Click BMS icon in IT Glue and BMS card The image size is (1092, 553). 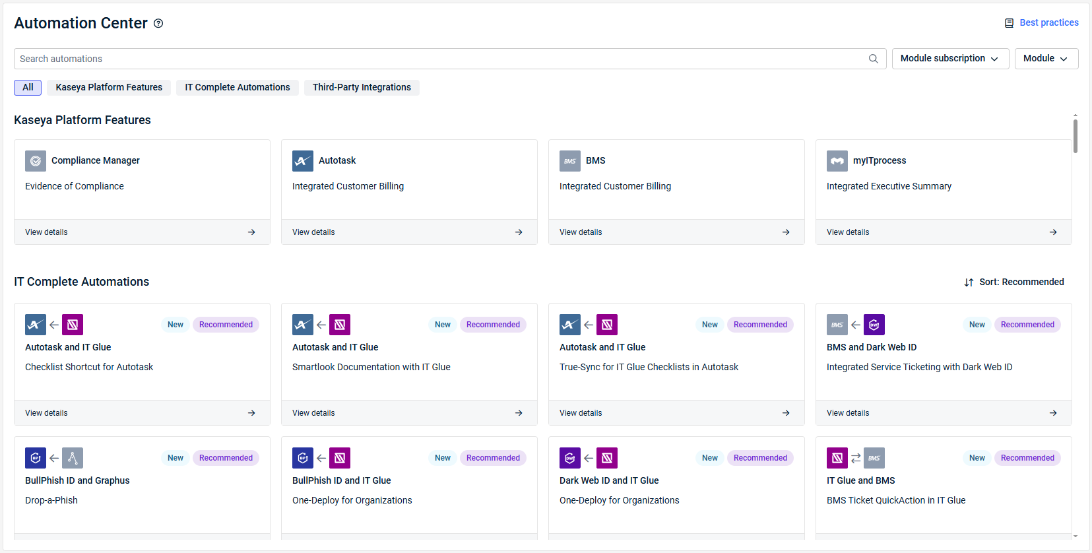tap(874, 458)
